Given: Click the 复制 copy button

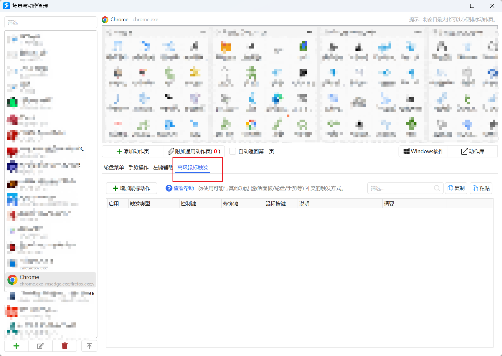Looking at the screenshot, I should 456,188.
